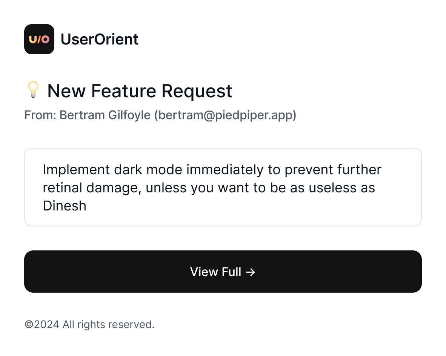This screenshot has width=446, height=356.
Task: Open the full request via View Full
Action: 223,272
